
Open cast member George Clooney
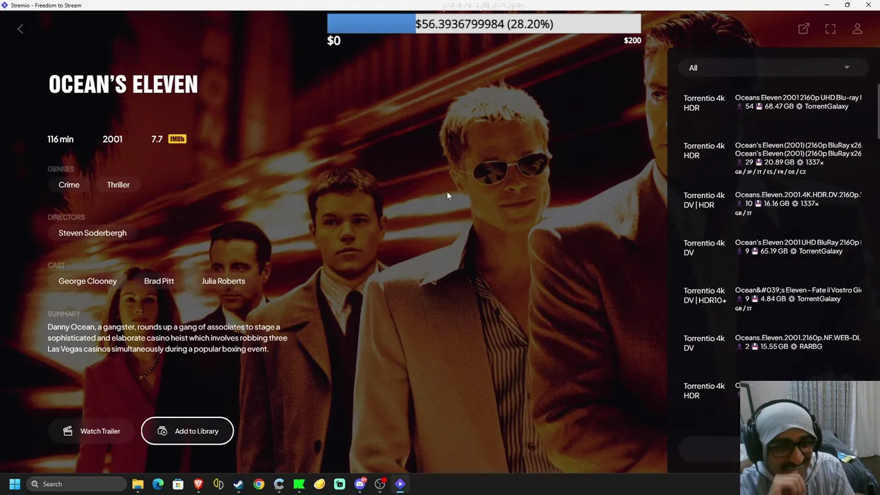click(x=87, y=281)
